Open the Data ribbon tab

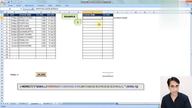coord(50,5)
